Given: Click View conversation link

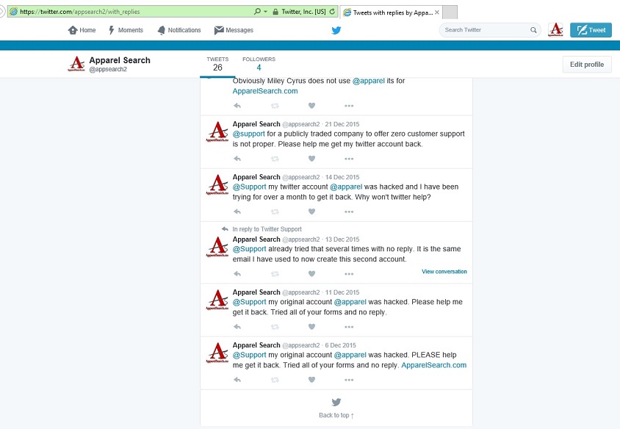Looking at the screenshot, I should tap(444, 272).
